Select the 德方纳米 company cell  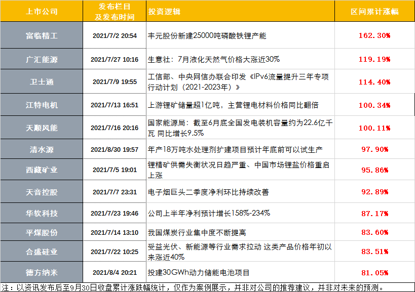coord(42,272)
